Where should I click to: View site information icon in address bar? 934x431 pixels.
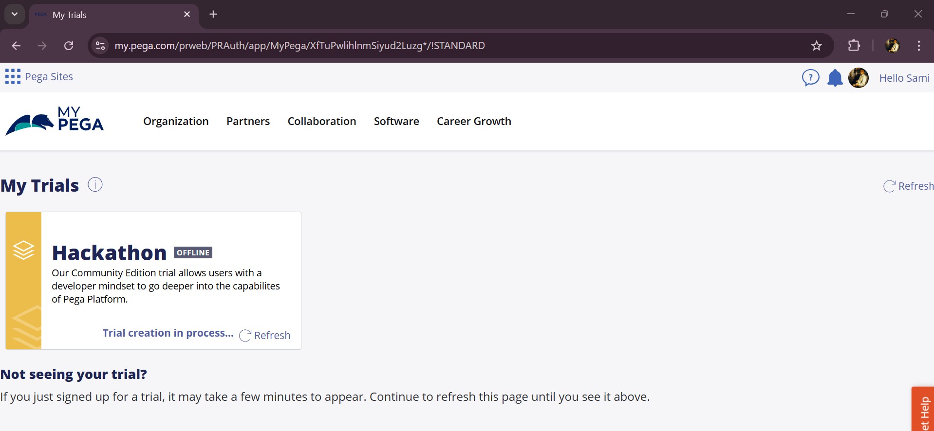click(x=100, y=46)
